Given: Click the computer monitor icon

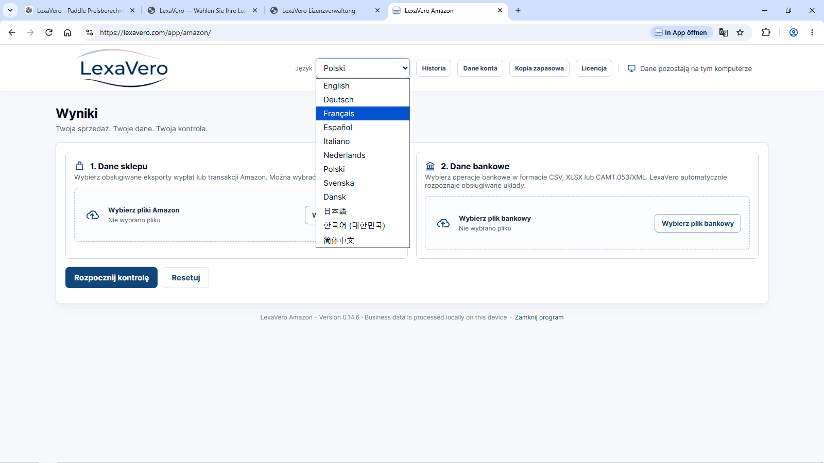Looking at the screenshot, I should pos(631,68).
